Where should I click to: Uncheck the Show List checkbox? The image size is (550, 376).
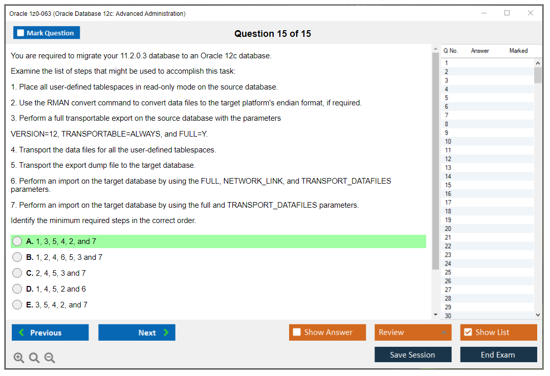click(x=468, y=333)
